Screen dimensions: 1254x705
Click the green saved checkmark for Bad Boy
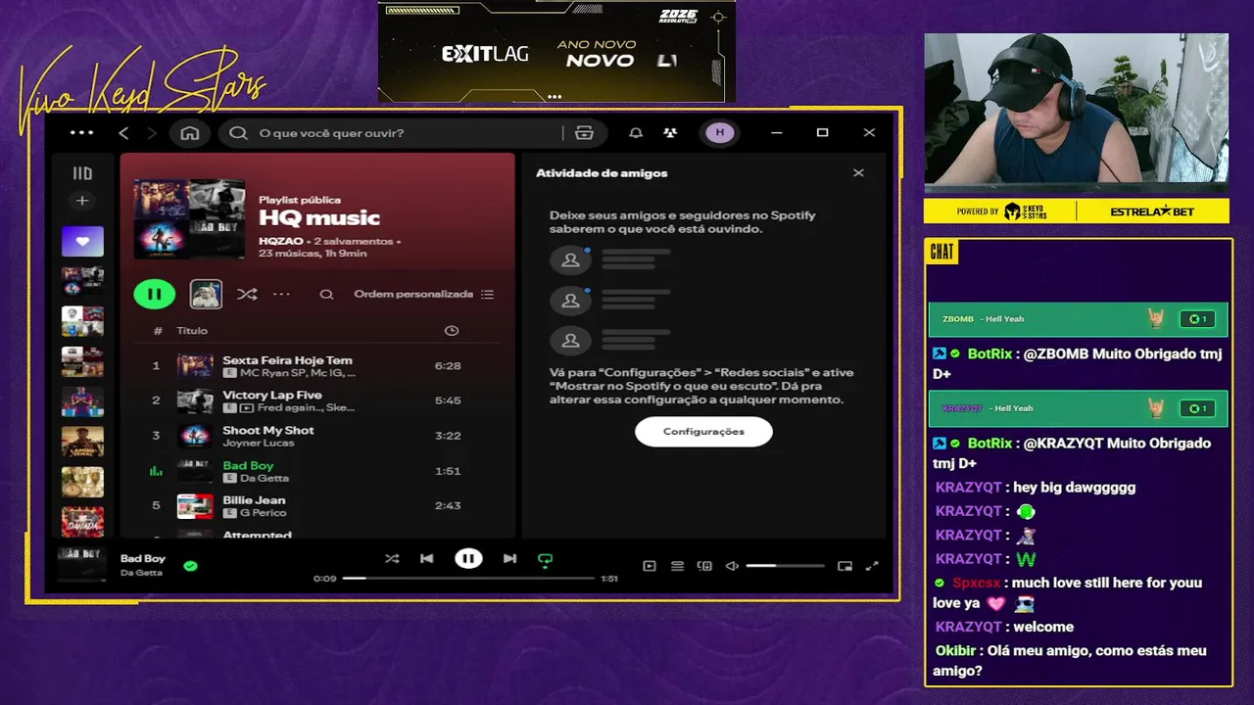click(191, 565)
